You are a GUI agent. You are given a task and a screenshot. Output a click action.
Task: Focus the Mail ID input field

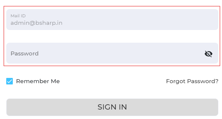[x=112, y=20]
